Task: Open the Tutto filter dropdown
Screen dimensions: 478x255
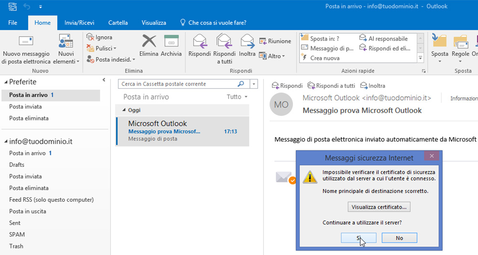Action: 237,97
